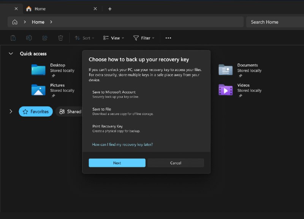
Task: Click the Cancel button
Action: [x=176, y=163]
